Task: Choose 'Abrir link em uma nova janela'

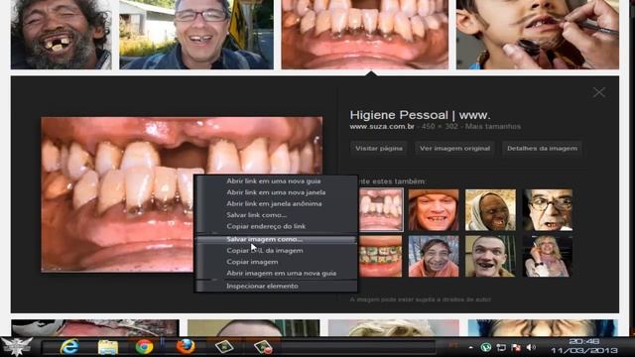Action: pyautogui.click(x=276, y=192)
